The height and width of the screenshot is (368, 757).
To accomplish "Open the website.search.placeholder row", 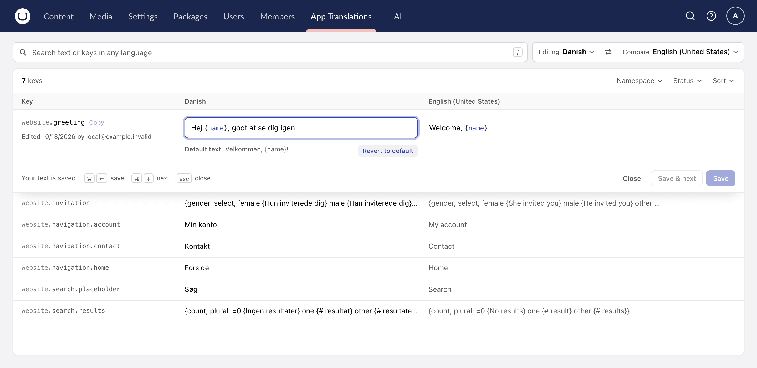I will [x=378, y=289].
